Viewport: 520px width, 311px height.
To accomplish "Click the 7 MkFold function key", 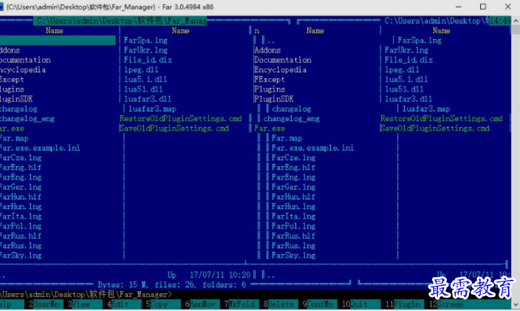I will pyautogui.click(x=239, y=304).
